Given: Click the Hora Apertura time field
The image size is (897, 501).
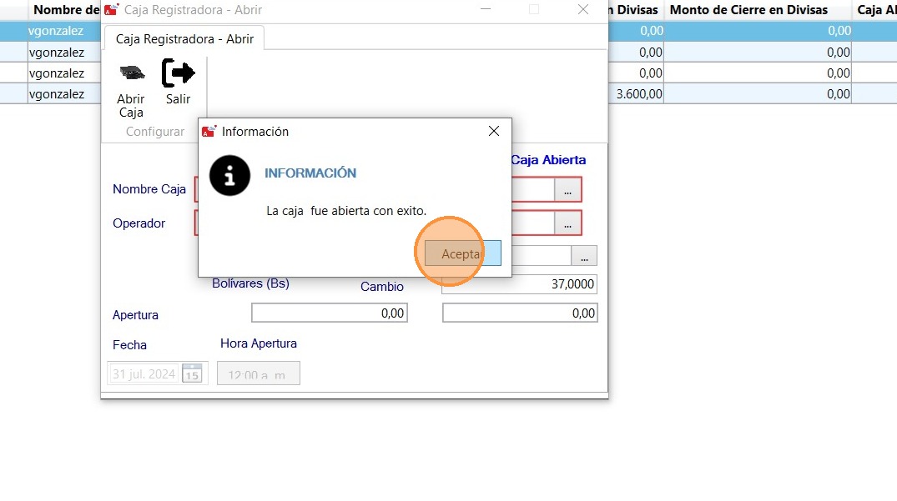Looking at the screenshot, I should (259, 373).
